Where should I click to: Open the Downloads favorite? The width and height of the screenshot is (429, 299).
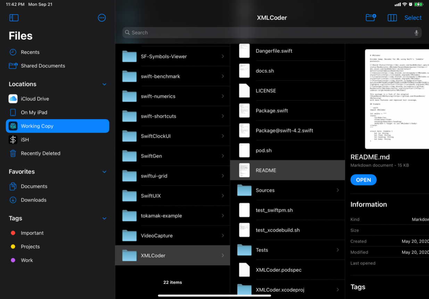click(58, 200)
